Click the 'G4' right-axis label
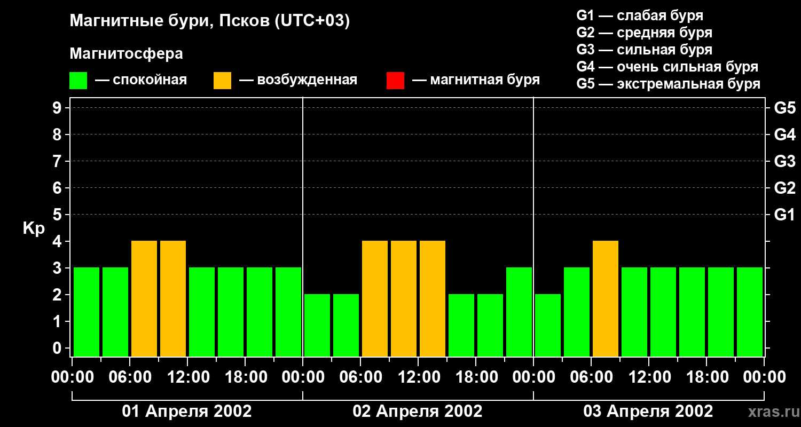The image size is (801, 427). (785, 135)
